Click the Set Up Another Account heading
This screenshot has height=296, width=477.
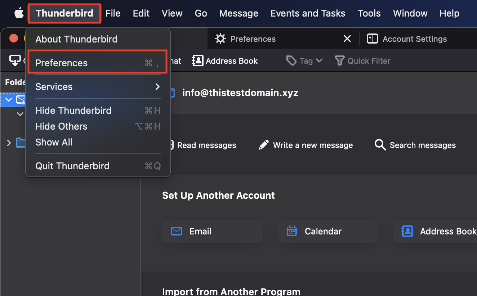(218, 196)
